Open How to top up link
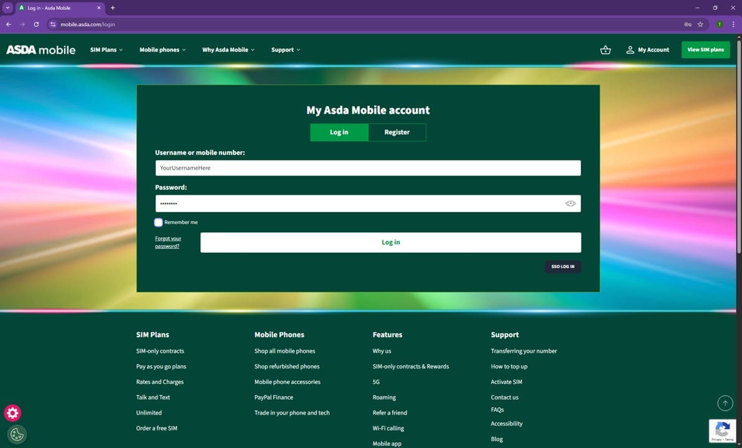 point(509,366)
